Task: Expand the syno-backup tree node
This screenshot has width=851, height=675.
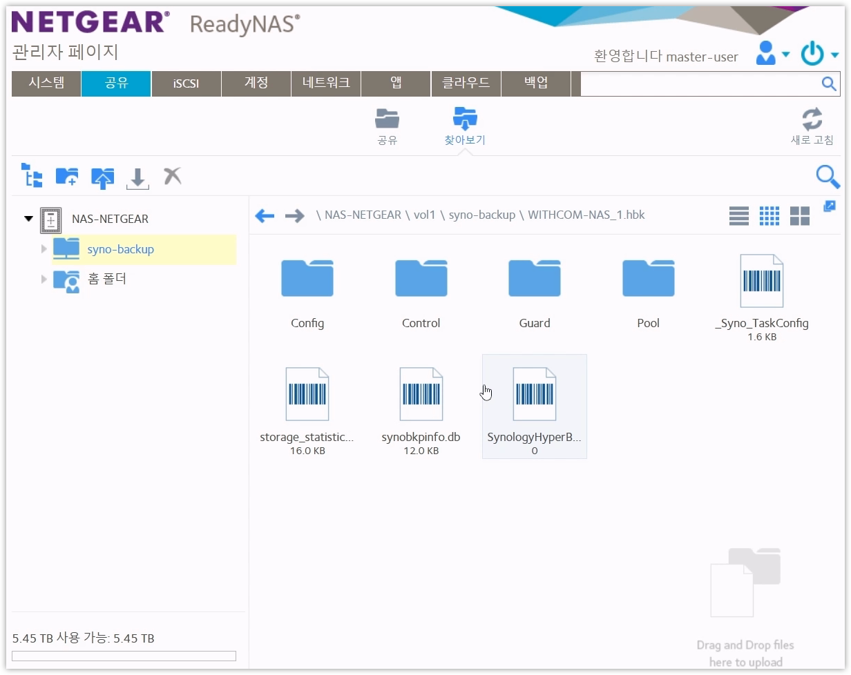Action: (x=44, y=249)
